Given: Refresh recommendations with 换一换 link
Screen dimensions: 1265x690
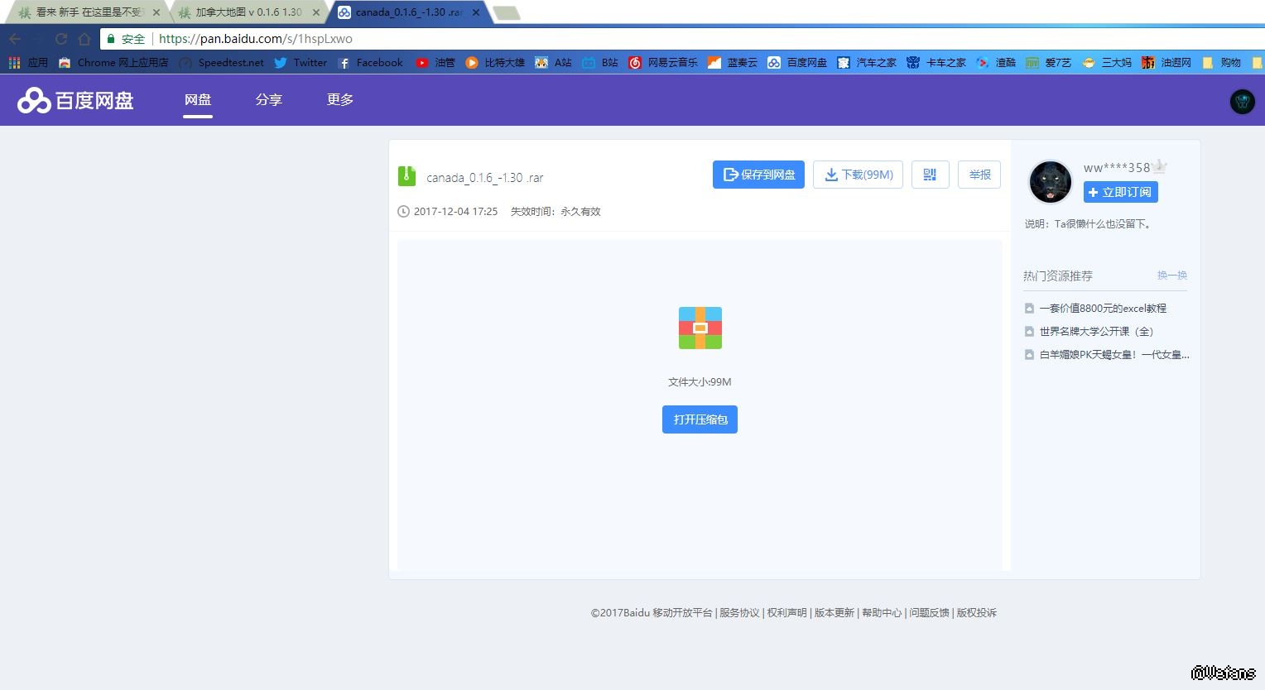Looking at the screenshot, I should [x=1171, y=276].
